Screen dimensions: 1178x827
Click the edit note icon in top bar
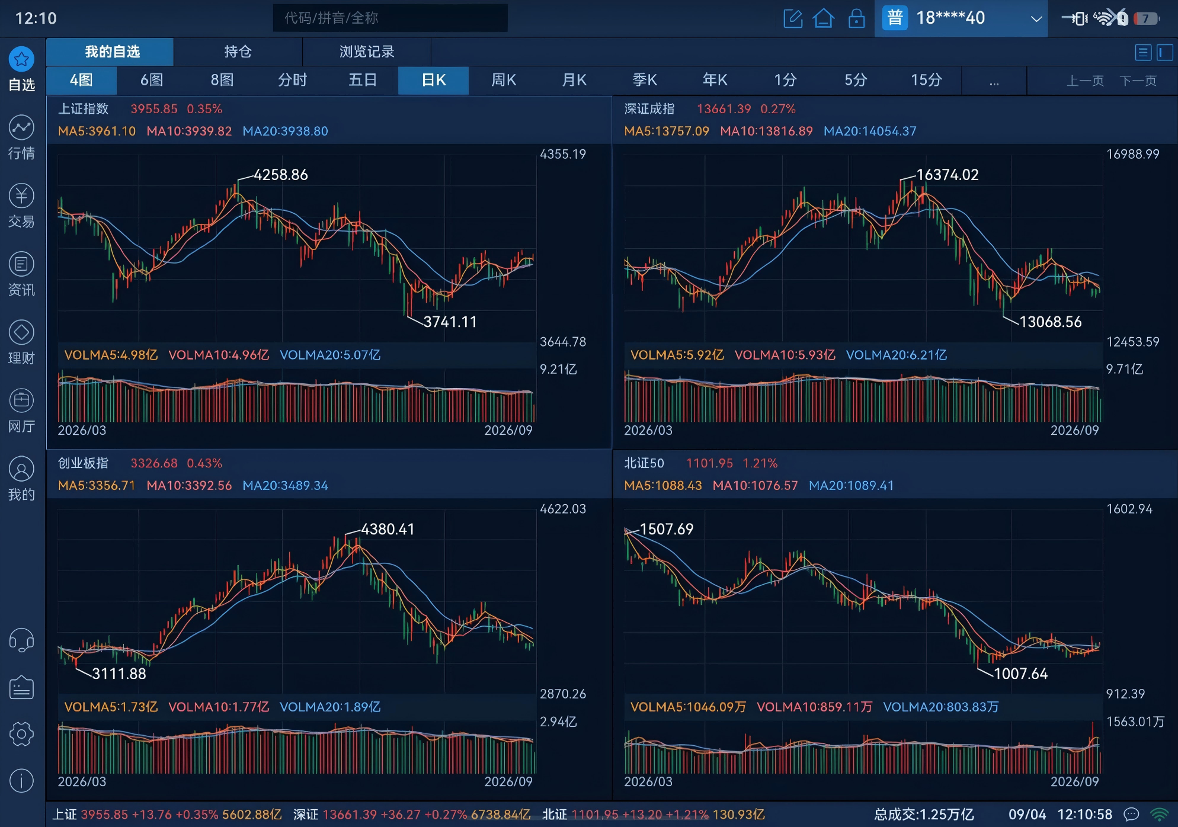(x=793, y=18)
